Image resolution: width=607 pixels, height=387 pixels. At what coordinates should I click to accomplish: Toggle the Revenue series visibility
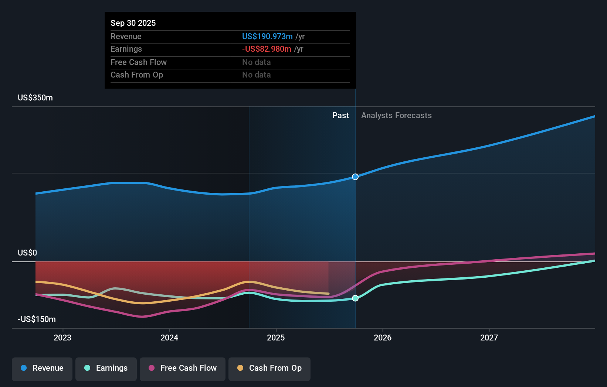tap(42, 369)
